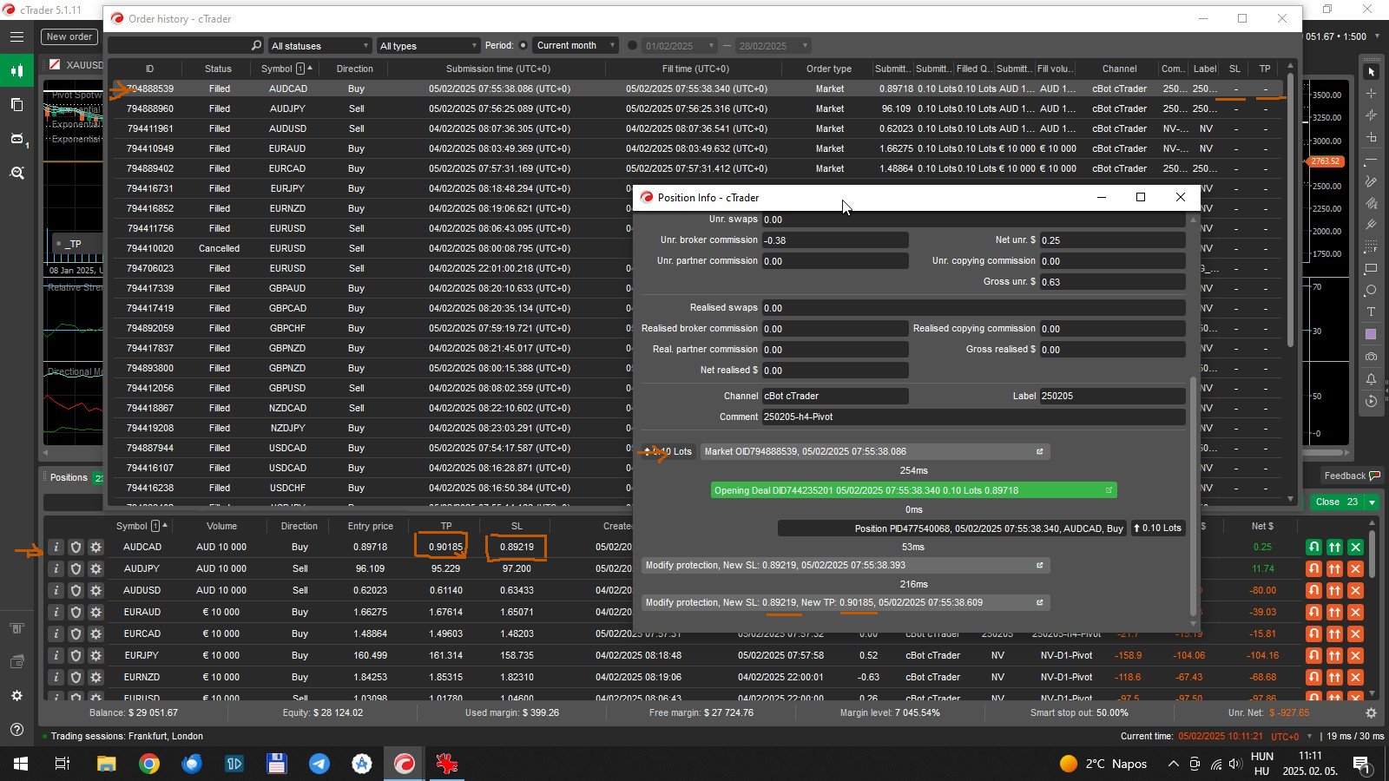This screenshot has height=781, width=1389.
Task: Select the custom date range radio button
Action: (632, 45)
